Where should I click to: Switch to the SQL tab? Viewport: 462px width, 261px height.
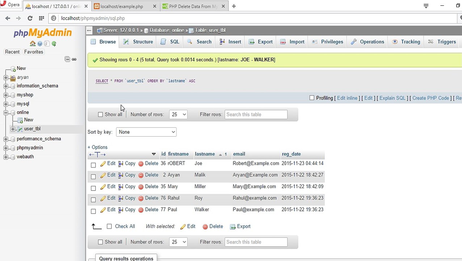coord(170,42)
